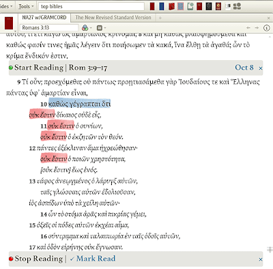Viewport: 273px width, 269px height.
Task: Open the Guides menu at the left edge
Action: point(6,6)
